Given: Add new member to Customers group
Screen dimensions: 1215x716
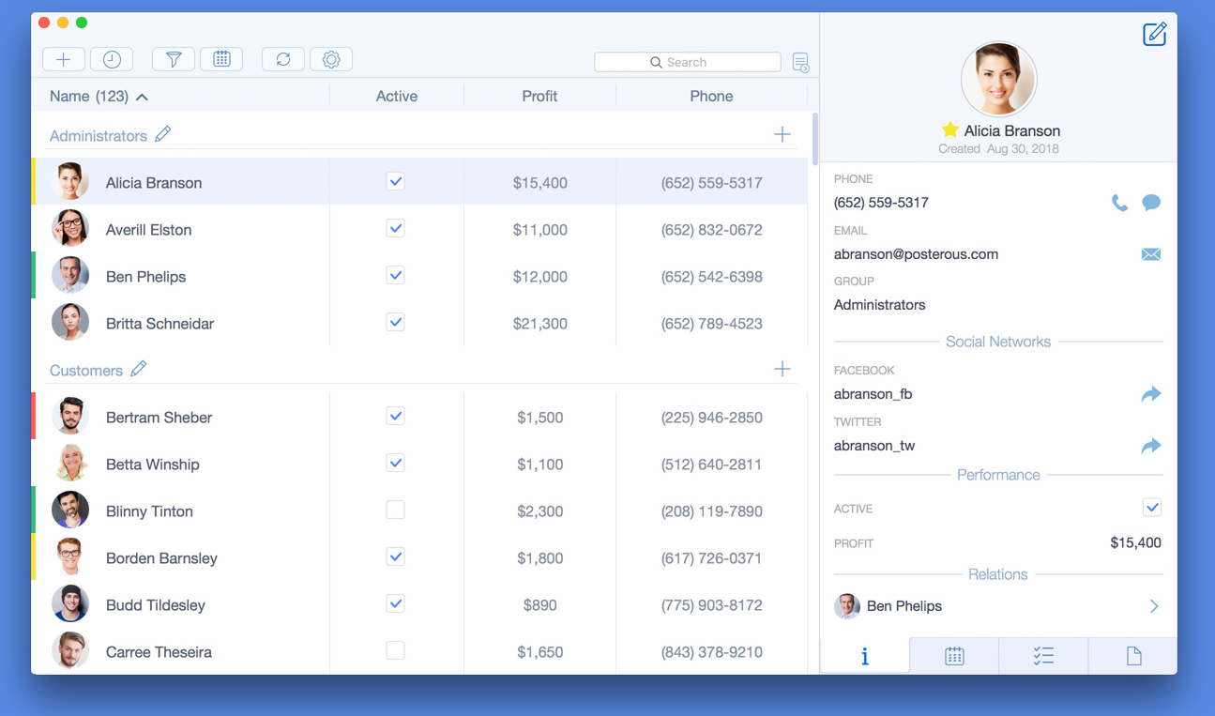Looking at the screenshot, I should [x=782, y=370].
